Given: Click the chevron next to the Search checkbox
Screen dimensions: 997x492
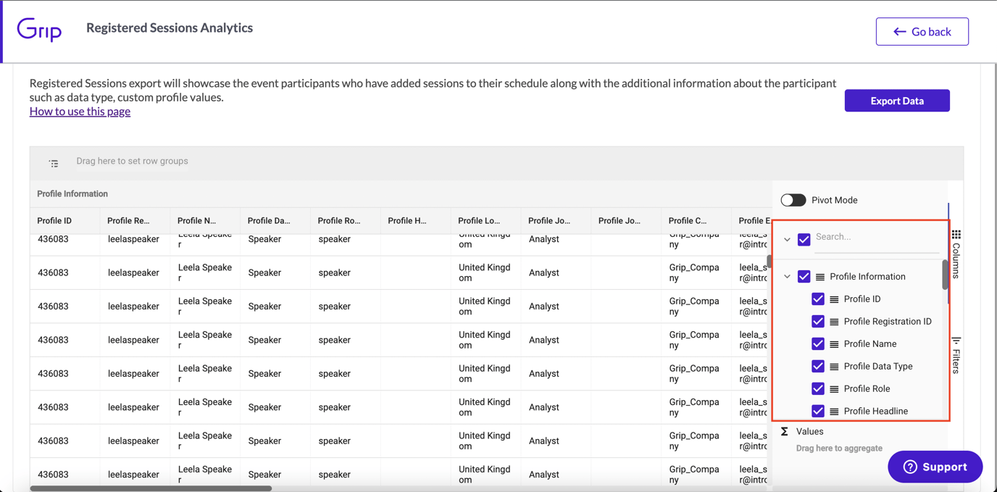Looking at the screenshot, I should pyautogui.click(x=788, y=239).
